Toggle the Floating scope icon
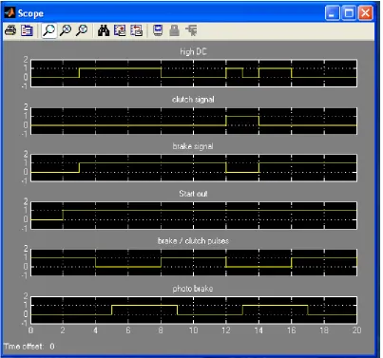Viewport: 383px width, 358px height. 158,30
